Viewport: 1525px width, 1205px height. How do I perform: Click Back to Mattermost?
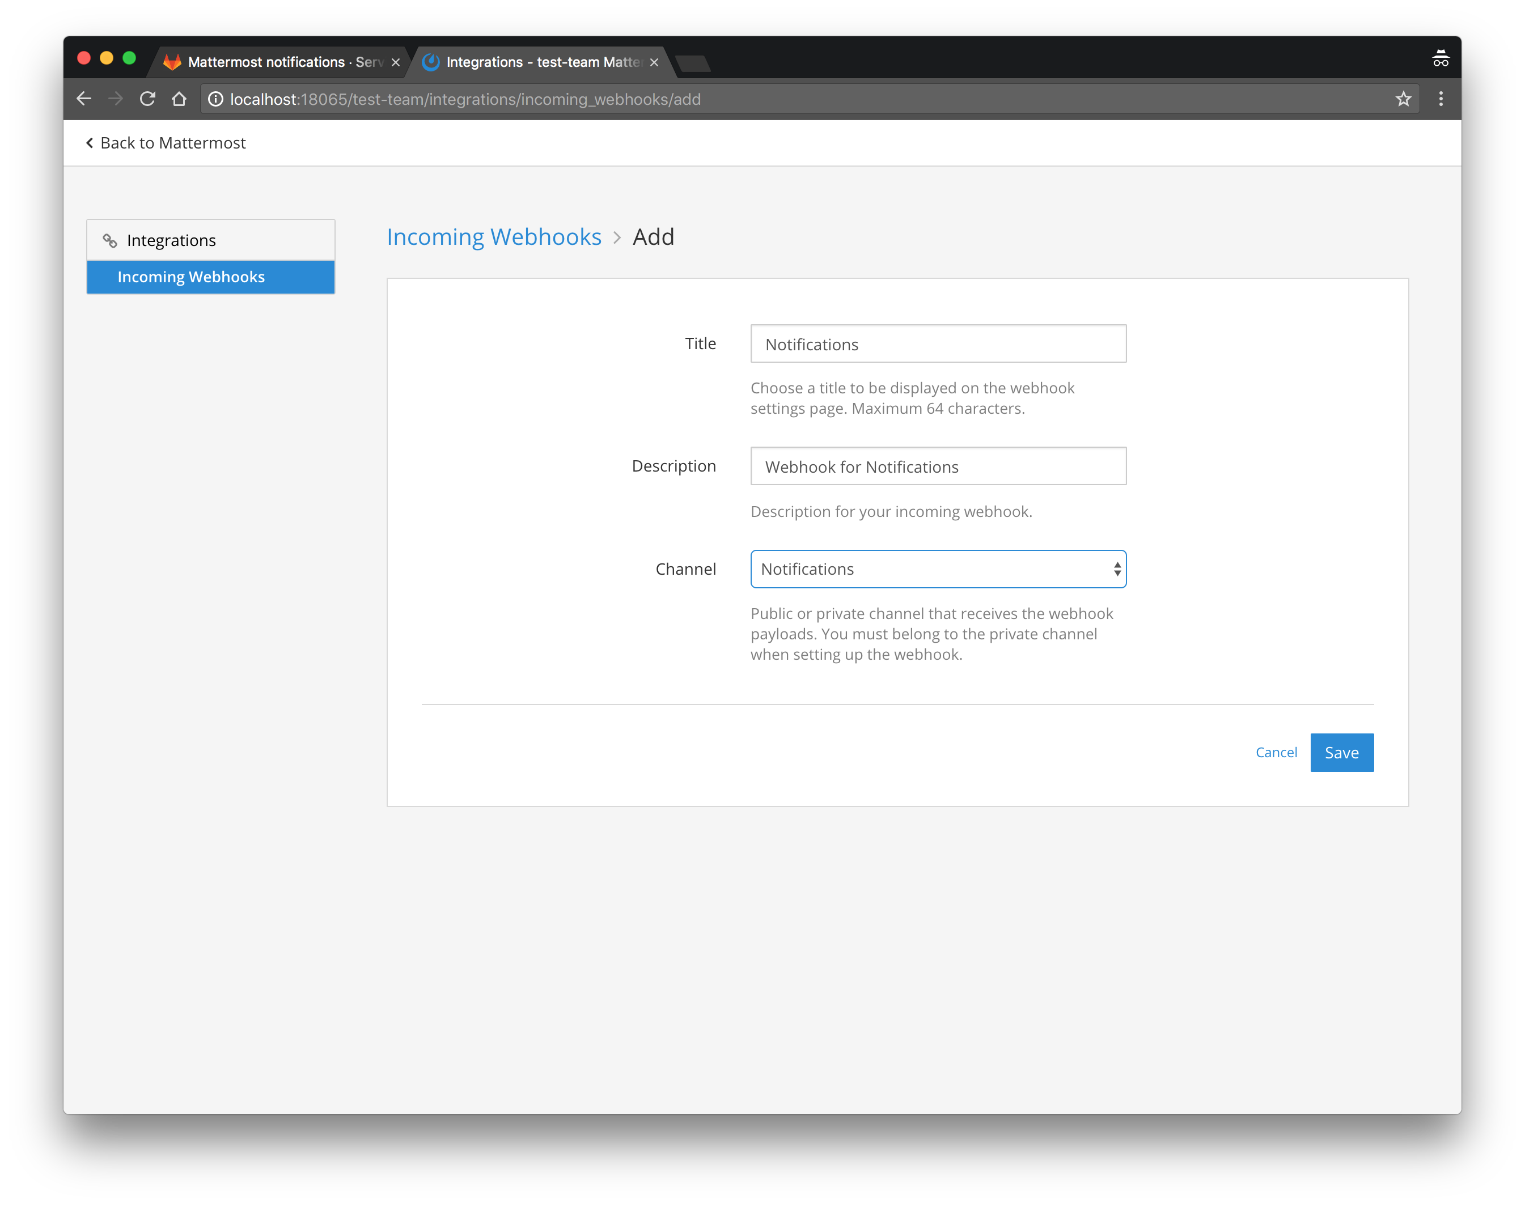click(x=166, y=142)
